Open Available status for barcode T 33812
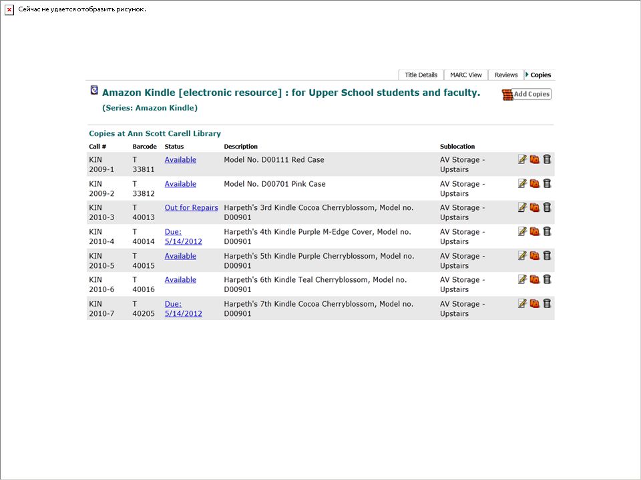 [x=180, y=184]
